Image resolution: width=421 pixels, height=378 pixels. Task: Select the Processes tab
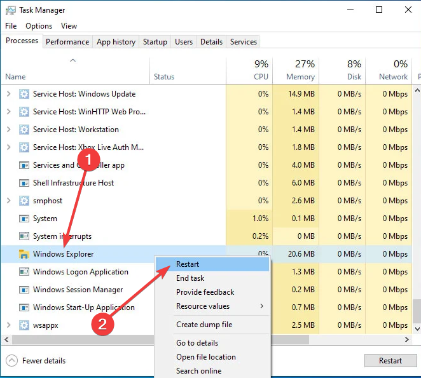click(x=22, y=41)
